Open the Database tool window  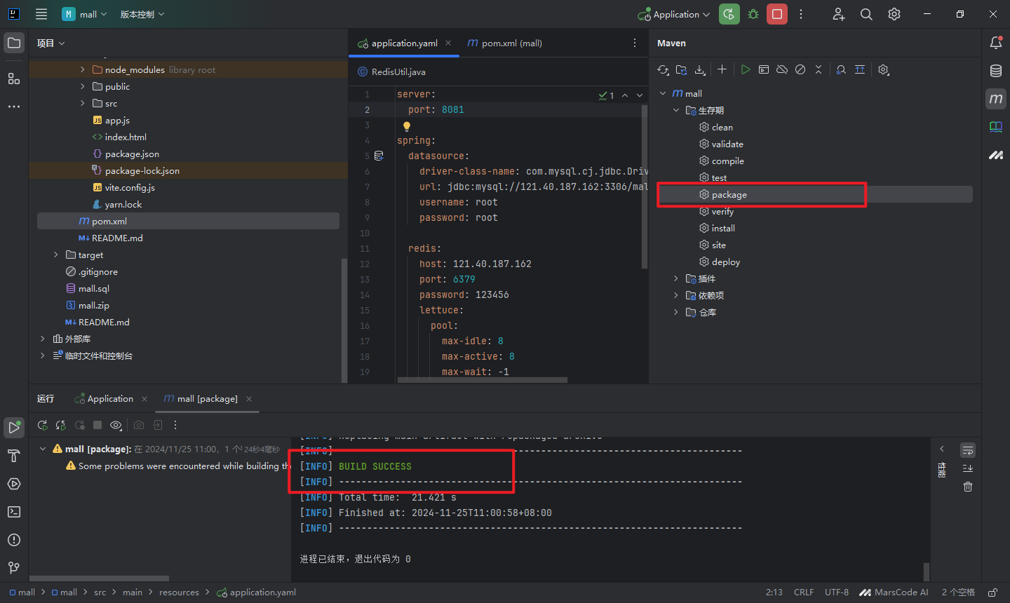[996, 71]
